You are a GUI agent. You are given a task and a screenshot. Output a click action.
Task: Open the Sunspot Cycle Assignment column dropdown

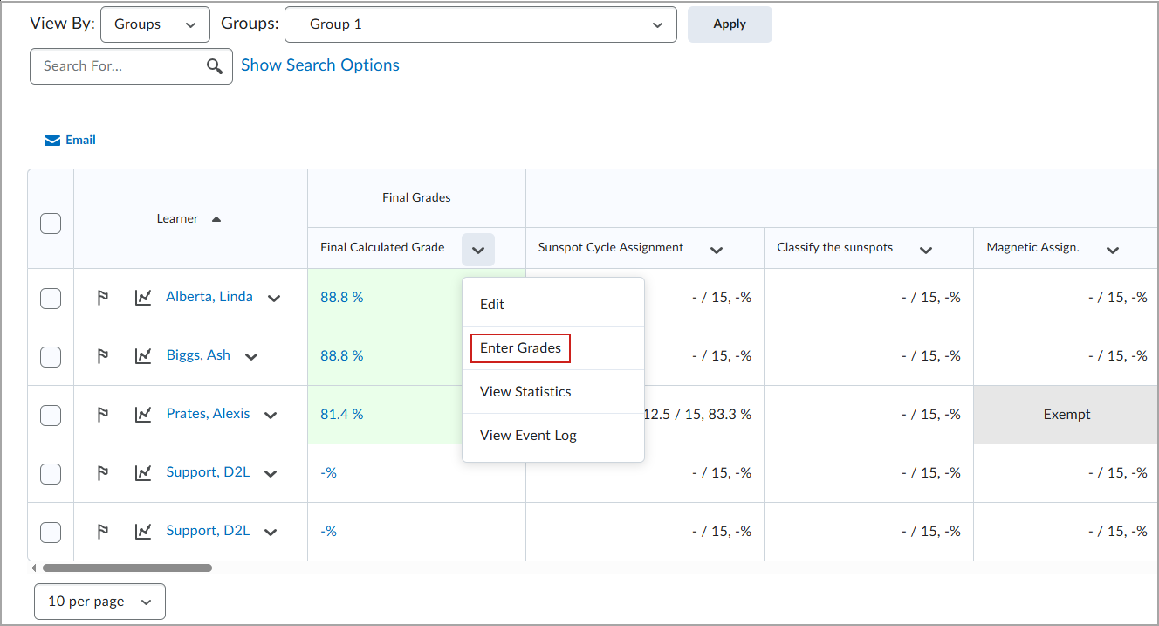pyautogui.click(x=717, y=249)
